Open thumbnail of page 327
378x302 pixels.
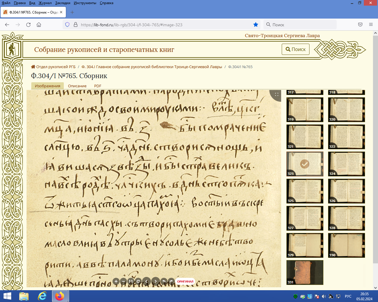pos(305,218)
